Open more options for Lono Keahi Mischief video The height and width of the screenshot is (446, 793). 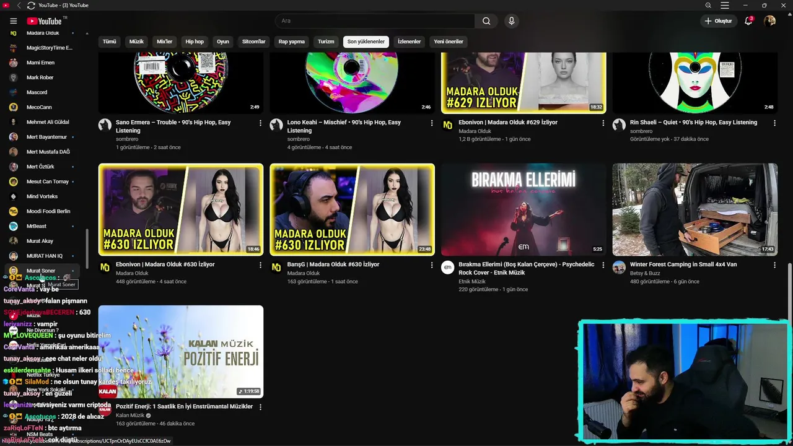[x=432, y=123]
